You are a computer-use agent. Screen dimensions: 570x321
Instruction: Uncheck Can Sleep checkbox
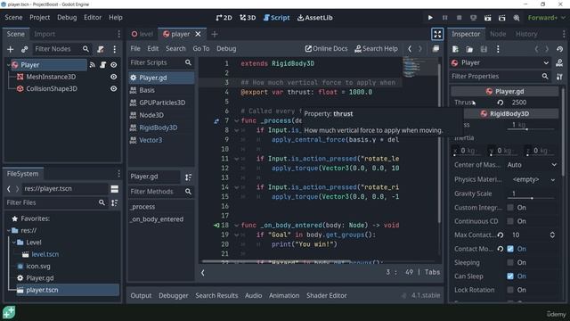coord(510,276)
